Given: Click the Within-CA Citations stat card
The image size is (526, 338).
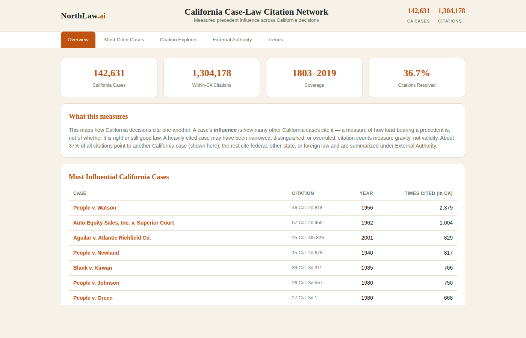Looking at the screenshot, I should click(x=212, y=78).
